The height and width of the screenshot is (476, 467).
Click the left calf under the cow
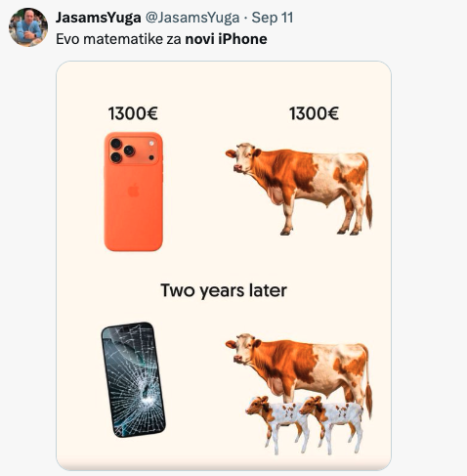[x=276, y=423]
